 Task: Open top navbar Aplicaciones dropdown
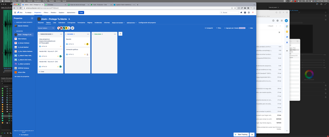pyautogui.click(x=72, y=12)
